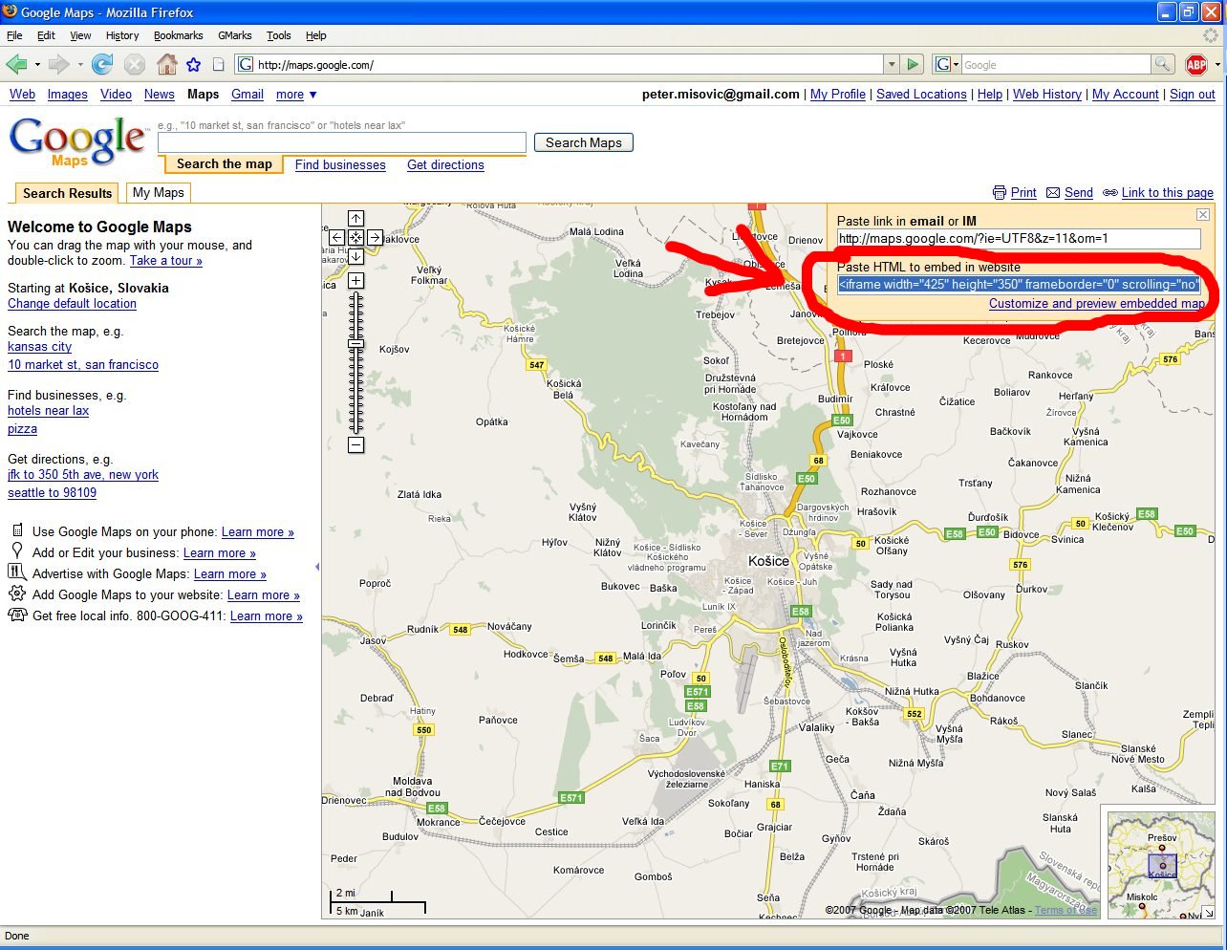The image size is (1227, 950).
Task: Pan the map down with the arrow
Action: pos(355,256)
